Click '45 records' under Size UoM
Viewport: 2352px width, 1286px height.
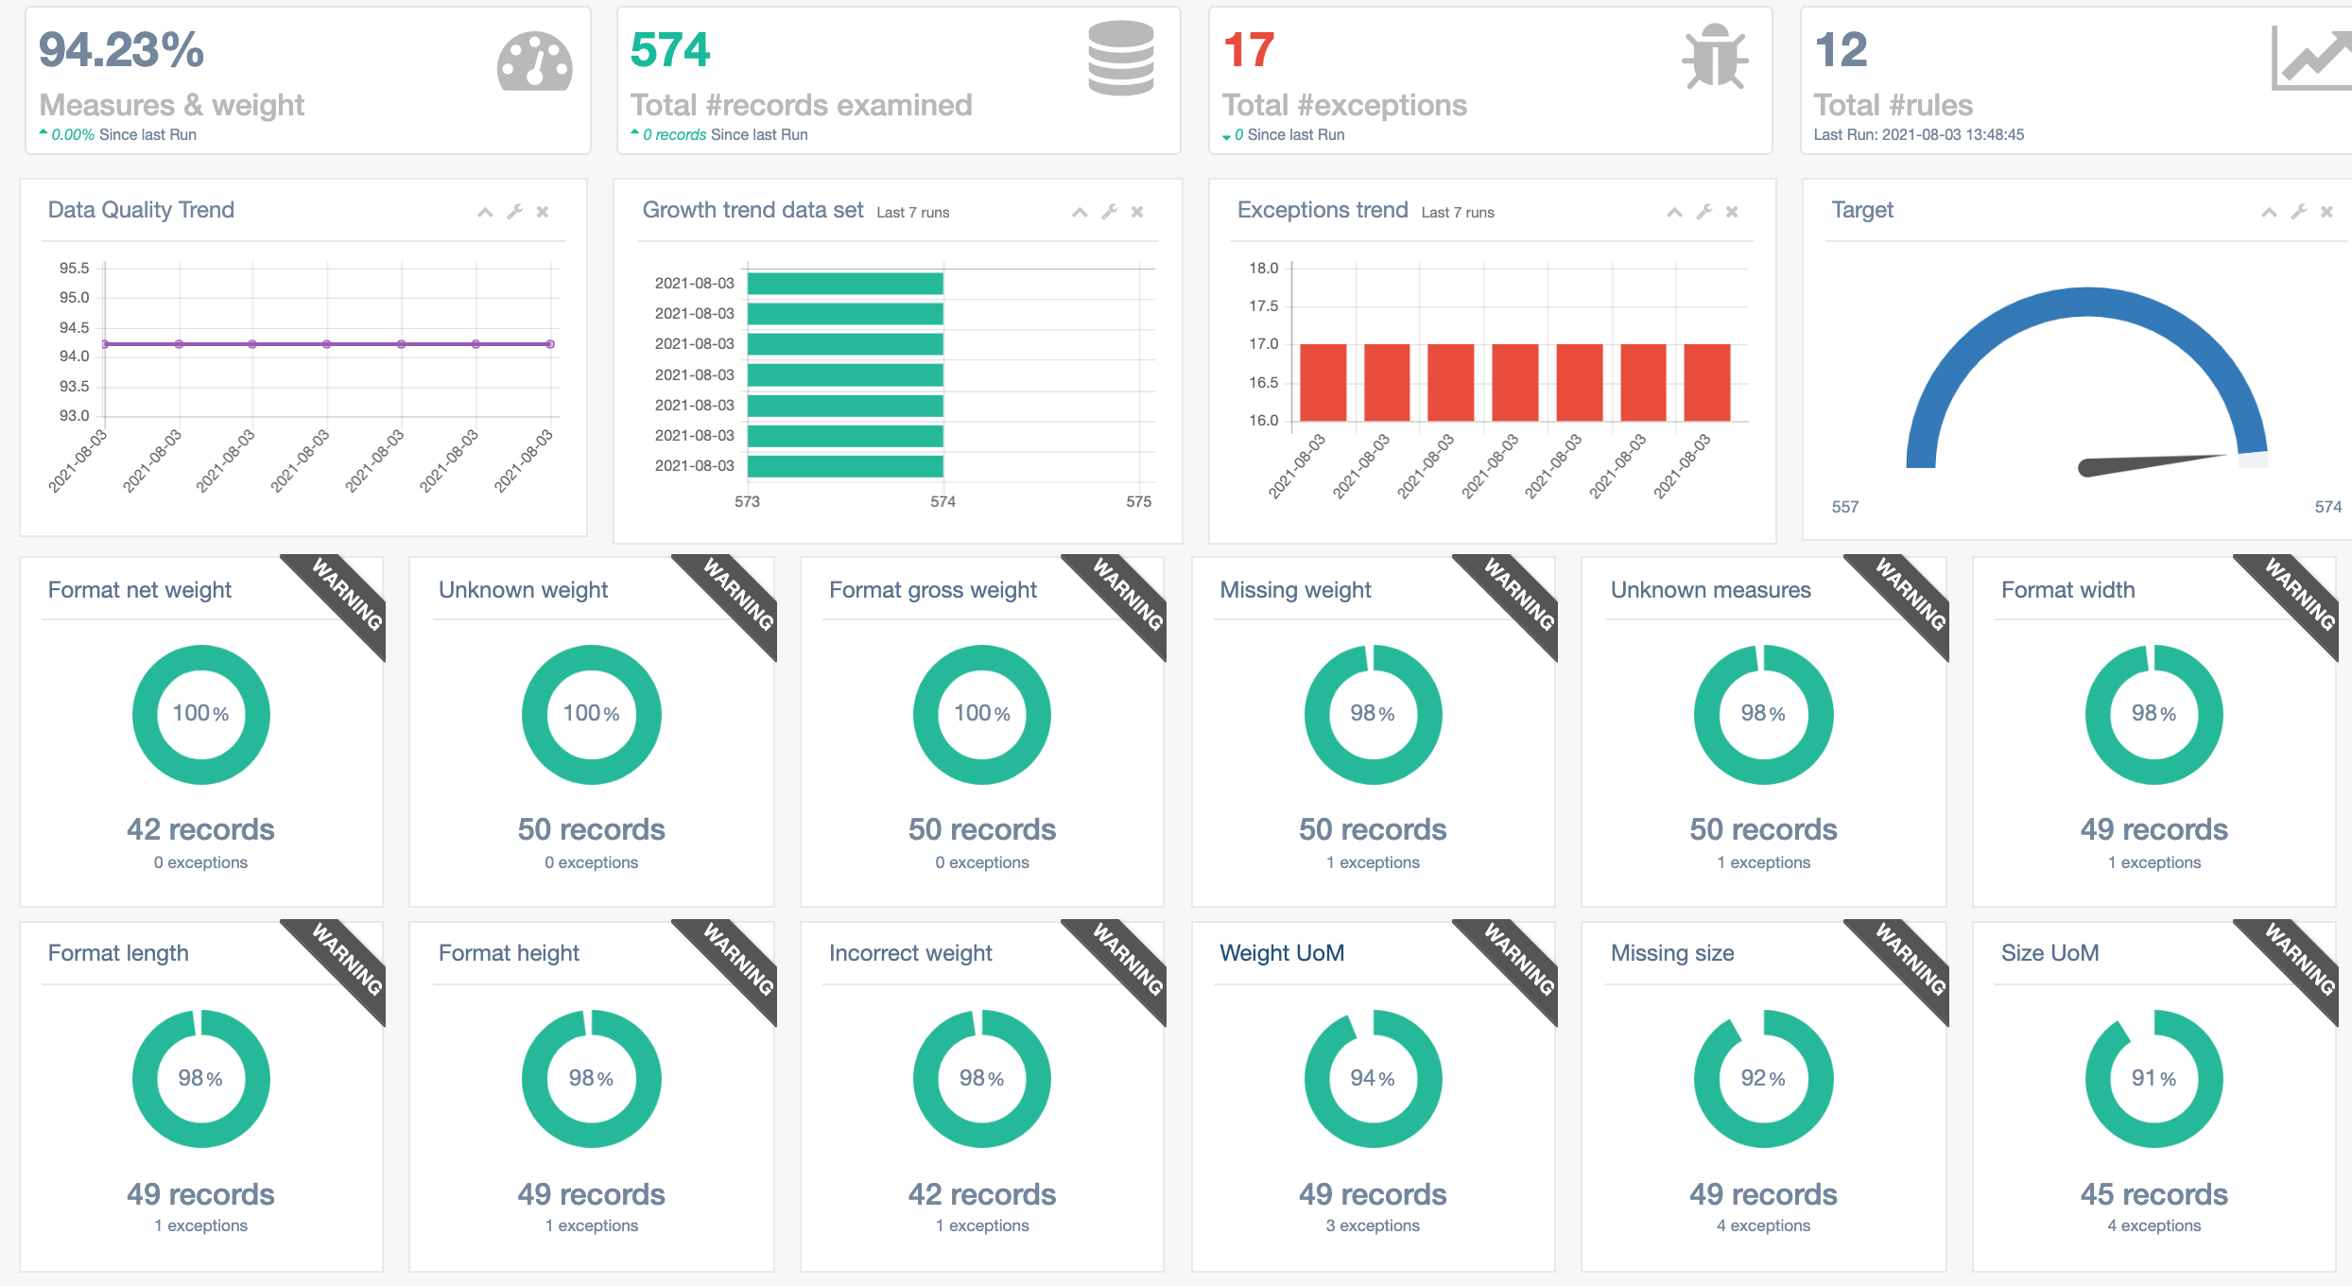2153,1194
